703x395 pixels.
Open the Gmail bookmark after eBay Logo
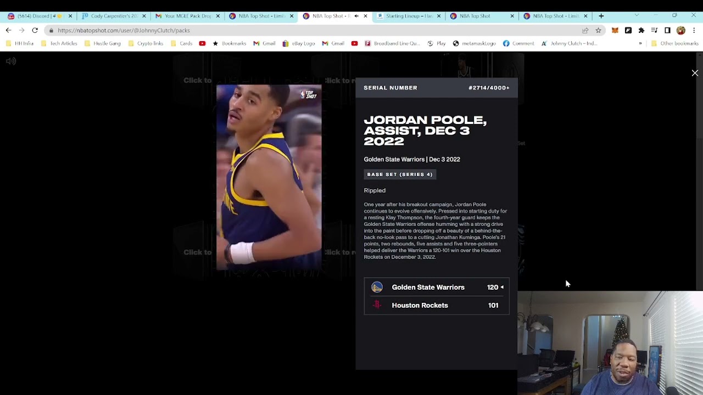333,43
